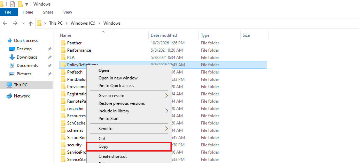Image resolution: width=359 pixels, height=163 pixels.
Task: Select the Performance folder icon
Action: click(x=63, y=50)
